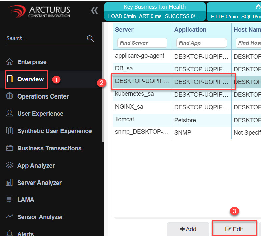This screenshot has height=236, width=261.
Task: Open the Enterprise menu item
Action: 32,62
